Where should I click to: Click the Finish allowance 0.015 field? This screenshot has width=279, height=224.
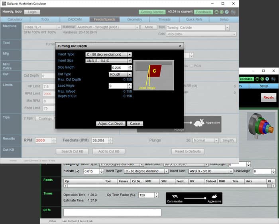click(x=92, y=171)
